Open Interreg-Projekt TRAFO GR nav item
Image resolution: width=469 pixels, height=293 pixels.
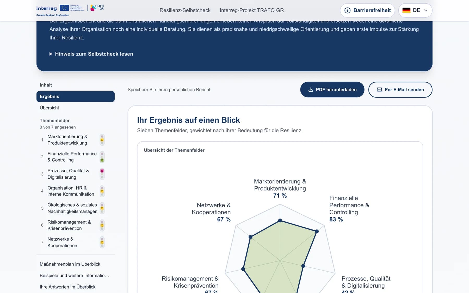click(x=252, y=10)
